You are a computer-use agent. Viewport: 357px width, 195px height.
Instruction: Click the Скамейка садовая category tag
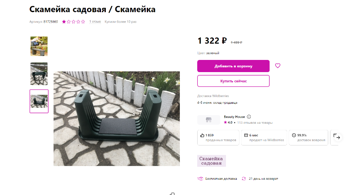click(x=212, y=161)
